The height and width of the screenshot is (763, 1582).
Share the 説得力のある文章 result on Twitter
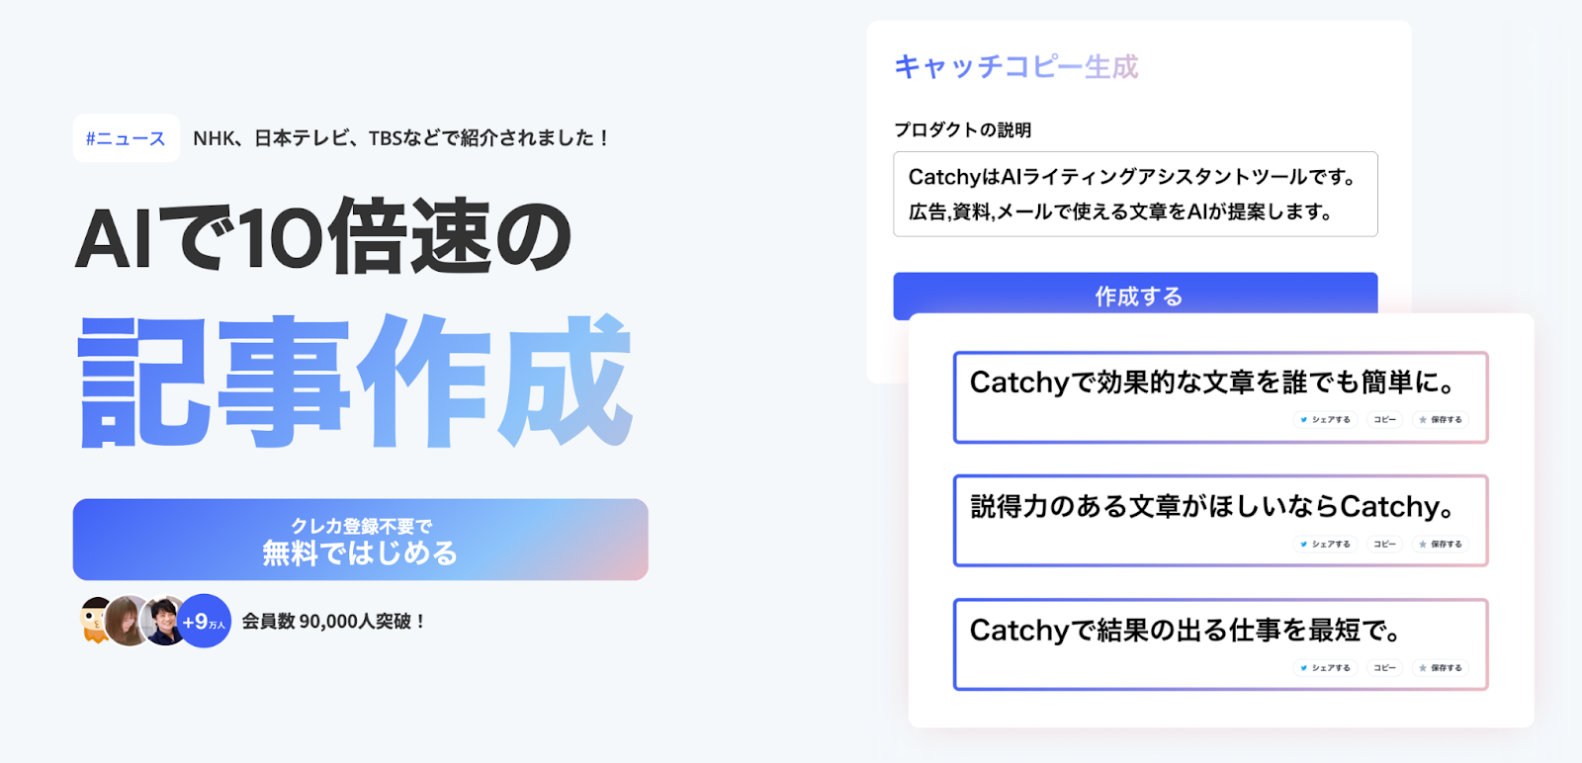click(1325, 545)
